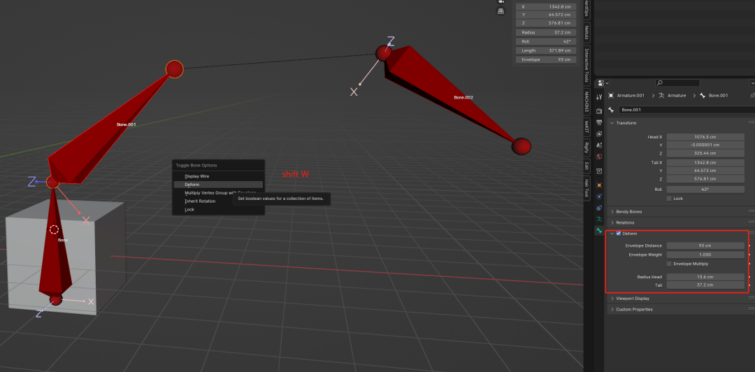The image size is (755, 372).
Task: Open the Tool properties tab (wrench icon)
Action: [599, 96]
